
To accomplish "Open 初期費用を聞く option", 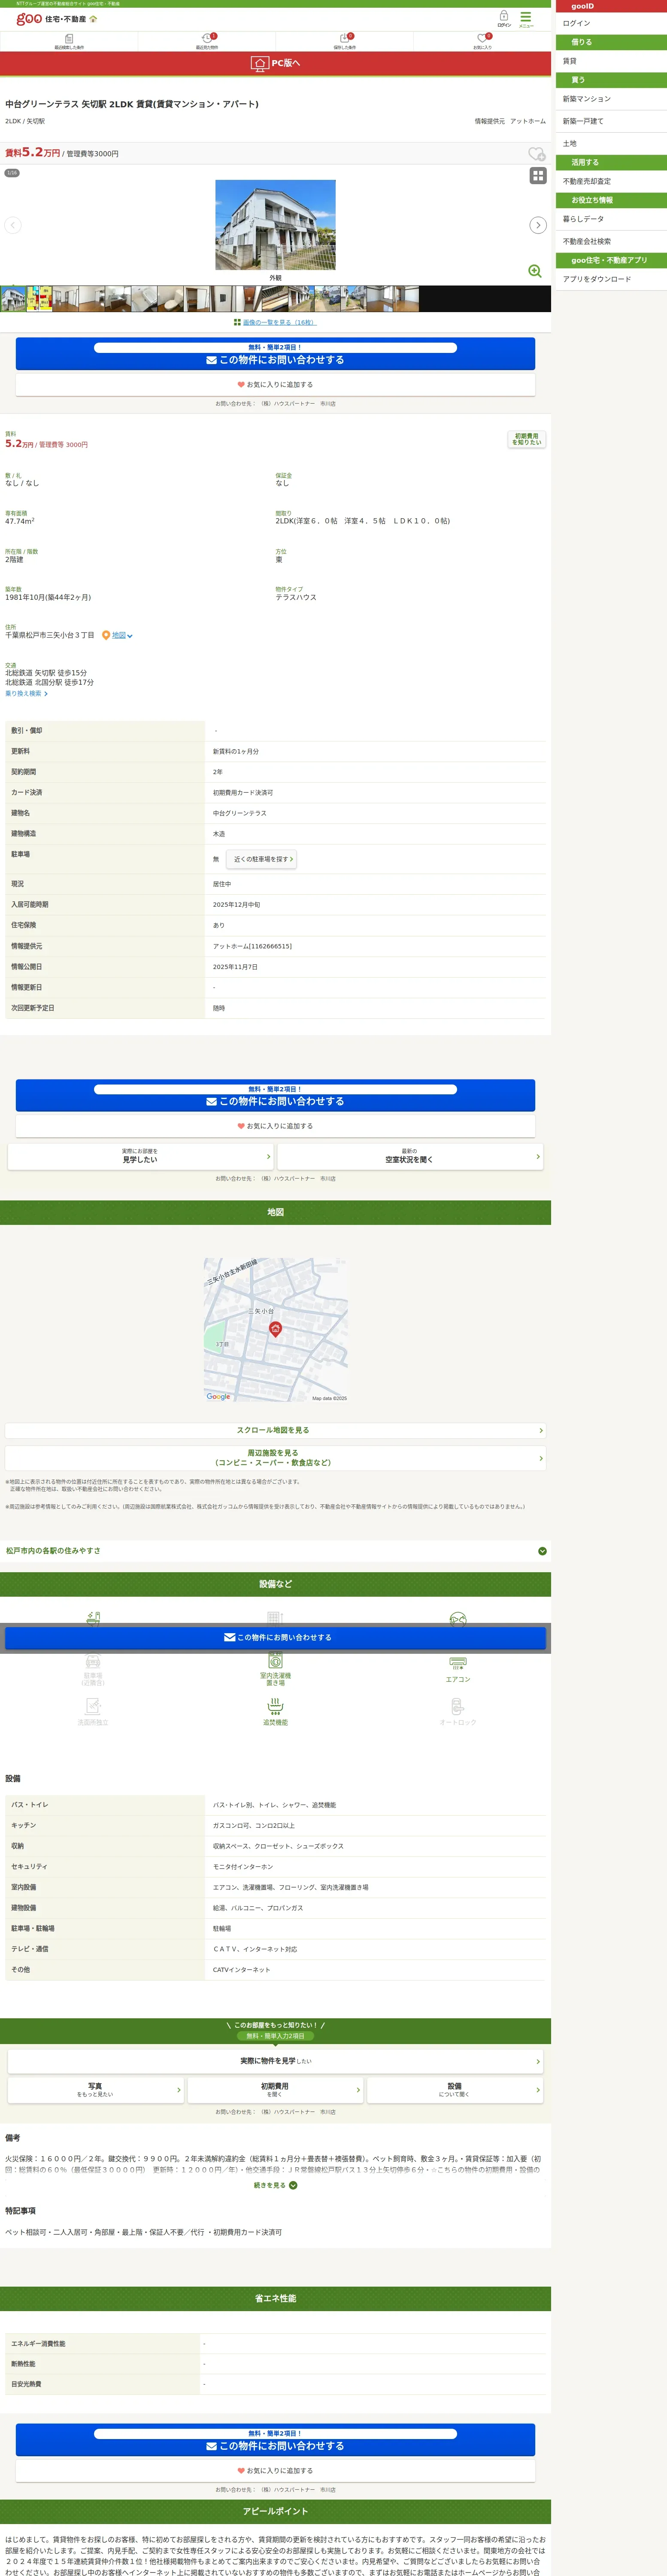I will point(275,2090).
